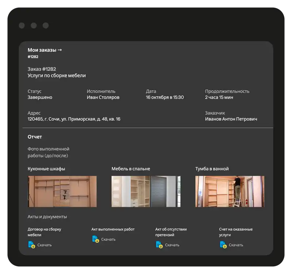Click the first gray window control dot
Screen dimensions: 292x274
[22, 26]
